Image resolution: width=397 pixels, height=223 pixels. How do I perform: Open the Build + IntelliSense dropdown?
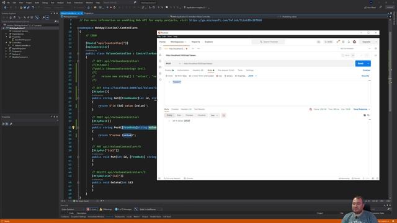pos(151,209)
